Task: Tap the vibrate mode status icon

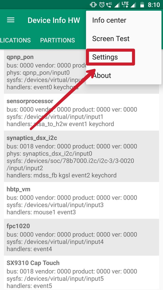Action: click(x=93, y=5)
